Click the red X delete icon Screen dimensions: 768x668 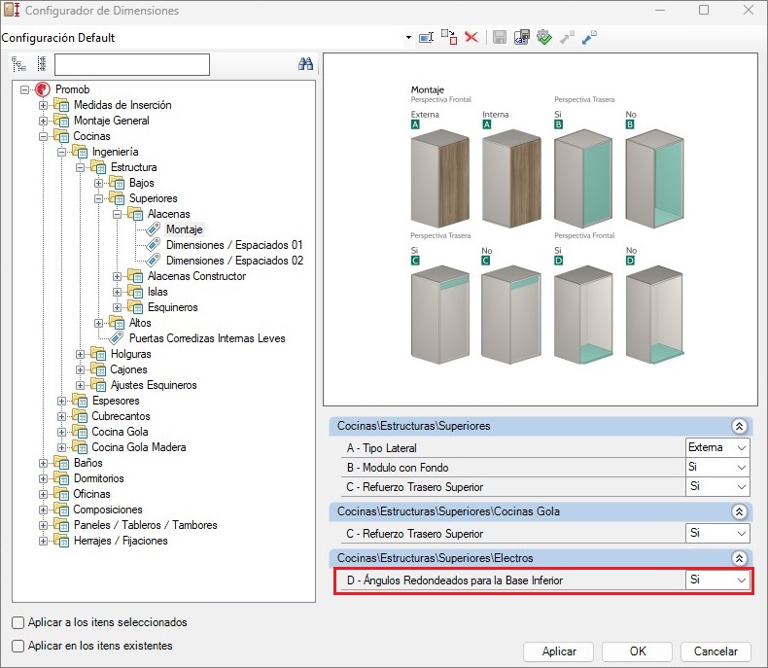coord(471,37)
